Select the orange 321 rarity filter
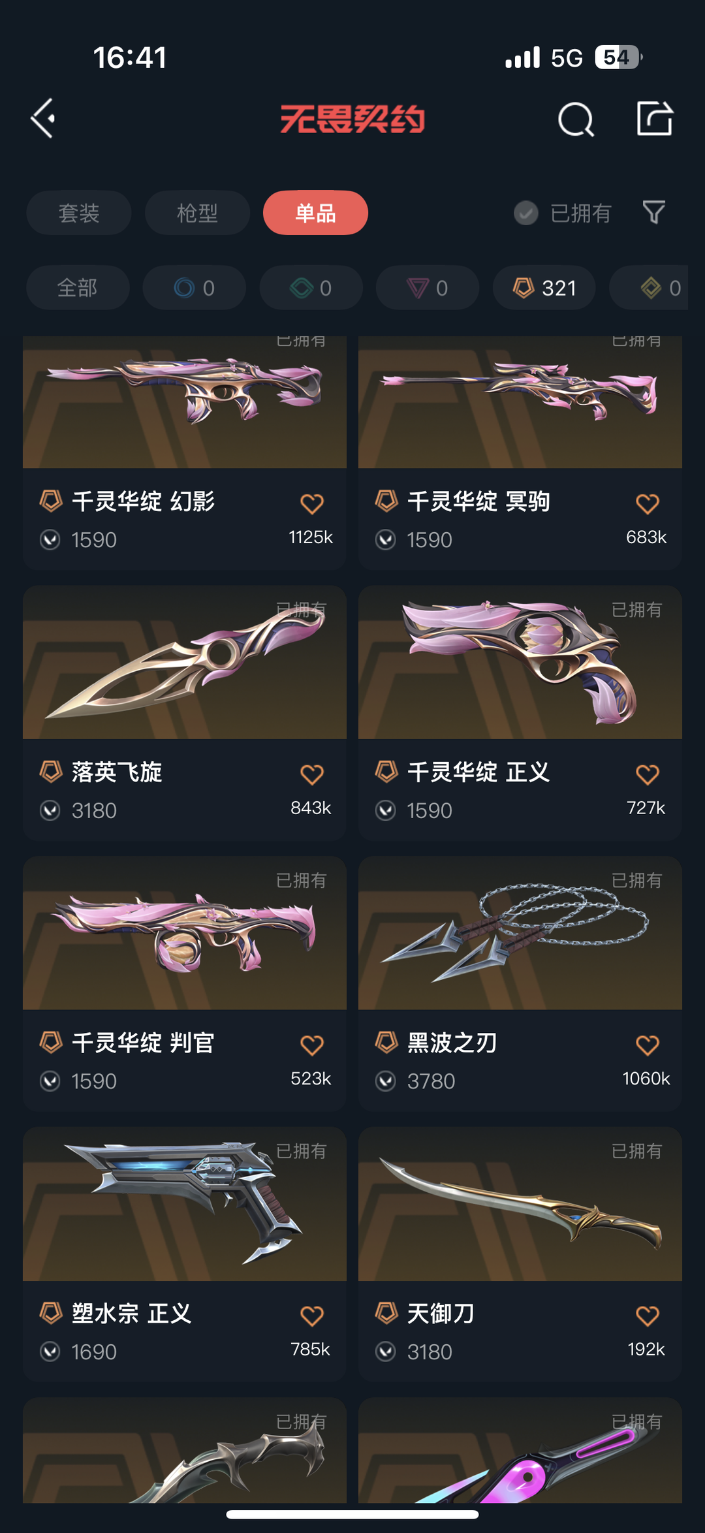 (x=544, y=288)
